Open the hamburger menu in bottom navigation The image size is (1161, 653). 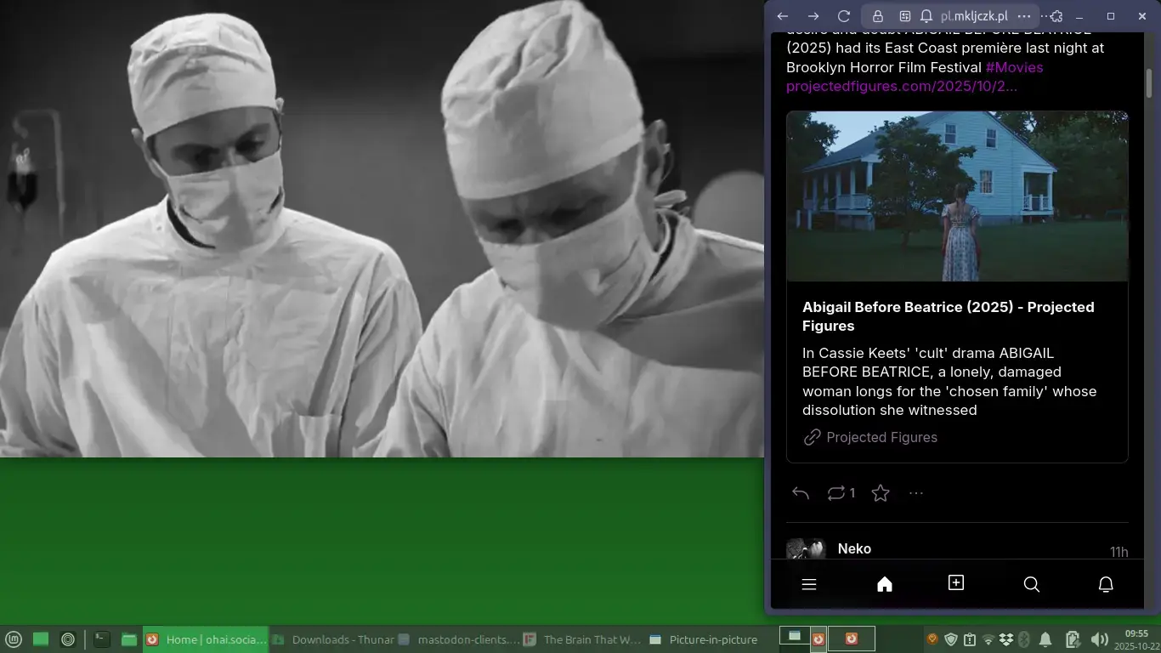(x=809, y=584)
